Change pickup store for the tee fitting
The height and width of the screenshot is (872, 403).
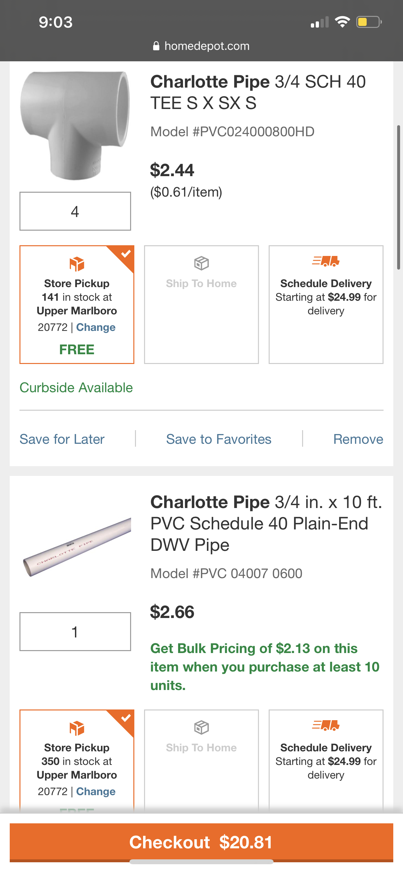[96, 327]
